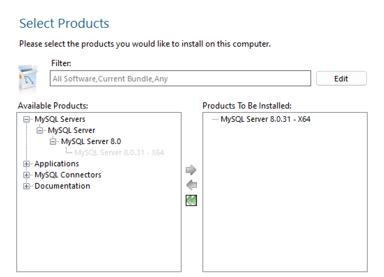This screenshot has height=277, width=384.
Task: Click the green double-arrow remove all icon
Action: point(191,200)
